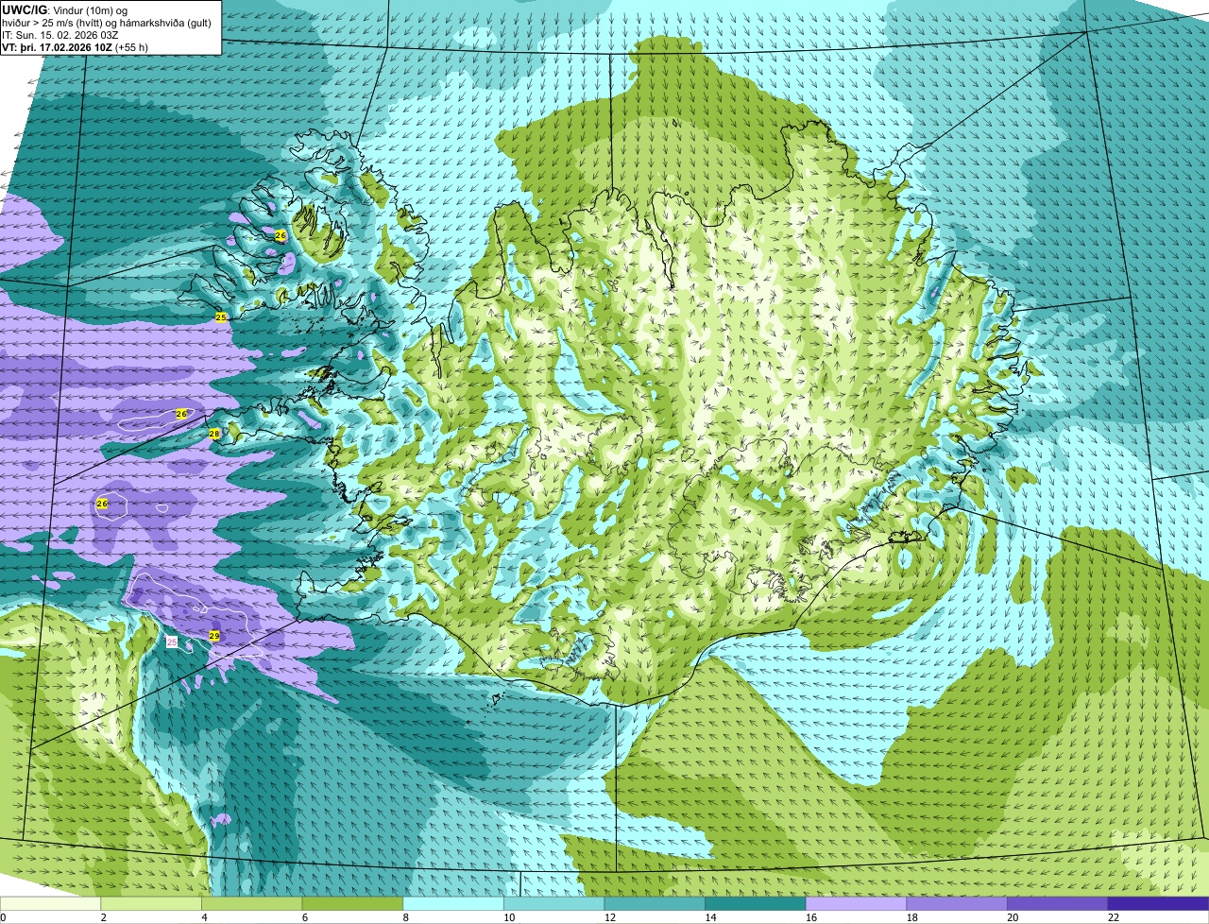Click the 'IT: Sun. 15. 02. 2026 03Z' line

click(x=60, y=34)
